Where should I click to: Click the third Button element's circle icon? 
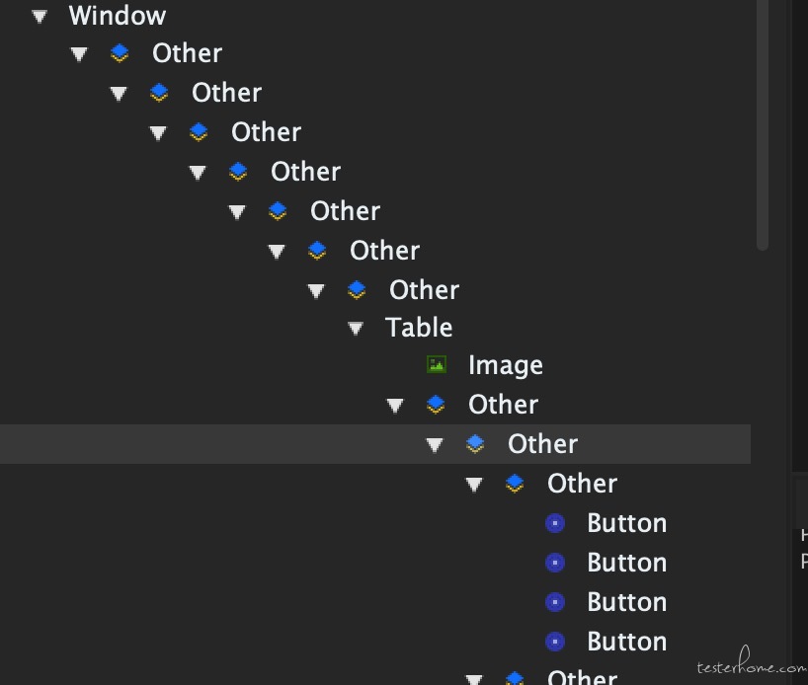click(555, 602)
